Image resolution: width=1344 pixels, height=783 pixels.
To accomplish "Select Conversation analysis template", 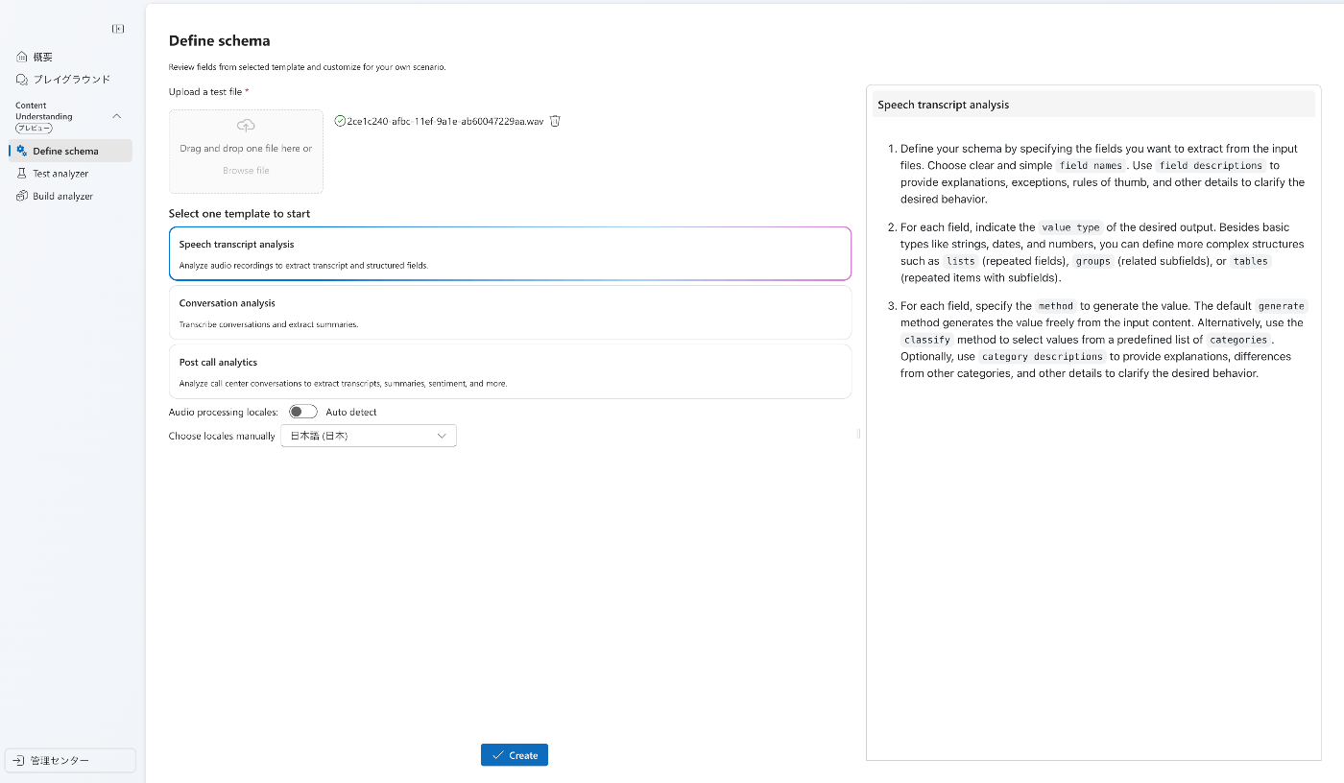I will (510, 313).
